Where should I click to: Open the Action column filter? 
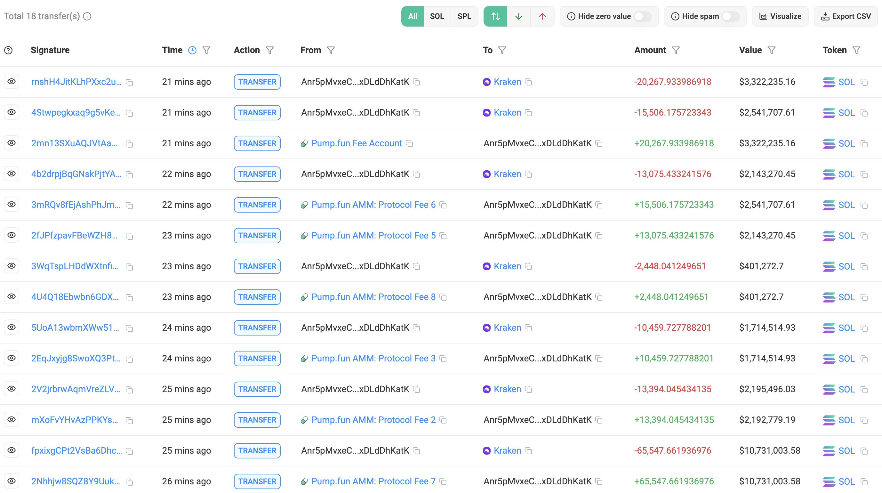coord(270,50)
